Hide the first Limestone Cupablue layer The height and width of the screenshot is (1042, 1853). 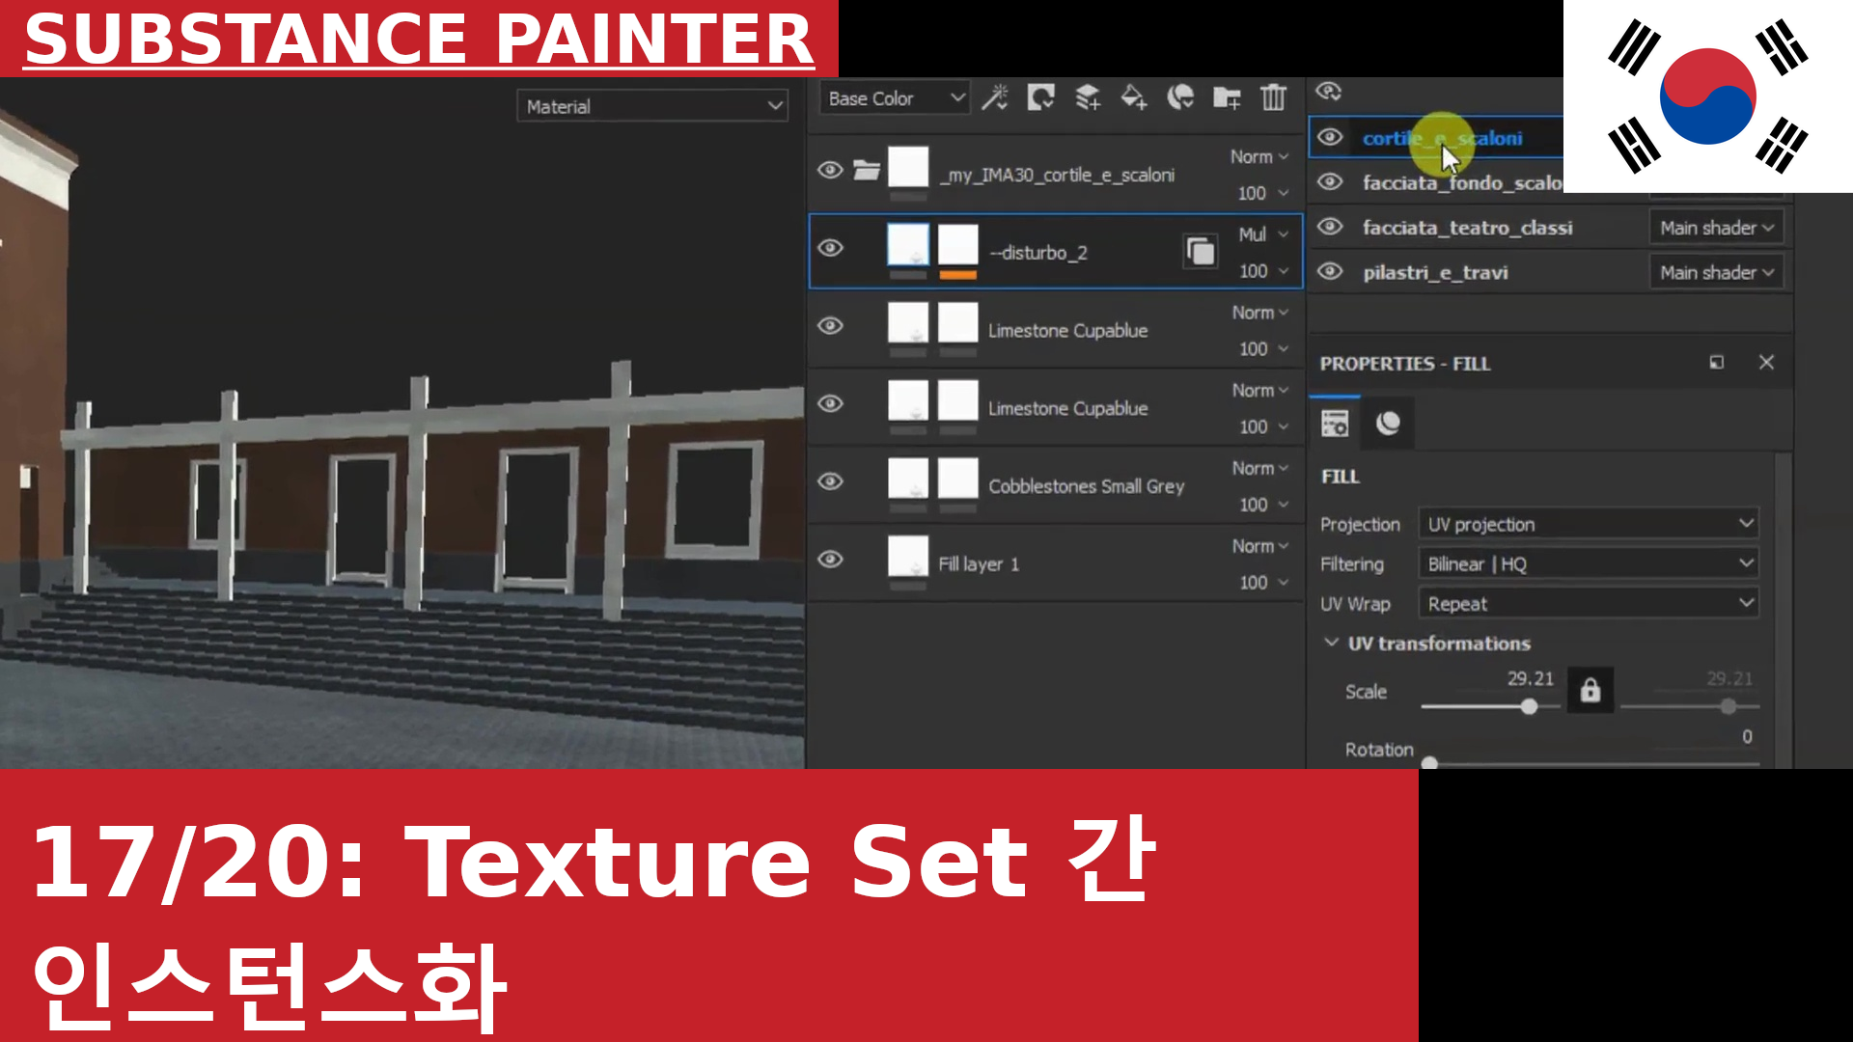830,326
